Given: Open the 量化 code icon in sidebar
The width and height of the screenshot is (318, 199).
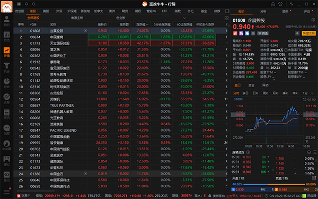Looking at the screenshot, I should (6, 176).
